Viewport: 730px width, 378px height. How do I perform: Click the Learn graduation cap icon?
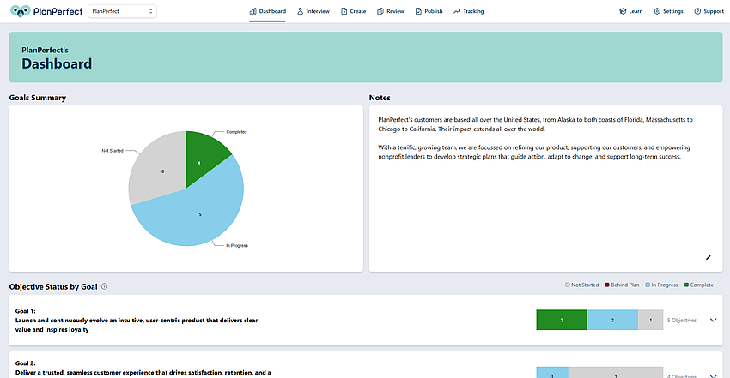(x=623, y=11)
